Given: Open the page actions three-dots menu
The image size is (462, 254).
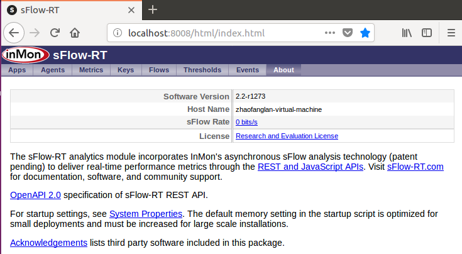Looking at the screenshot, I should [x=330, y=33].
